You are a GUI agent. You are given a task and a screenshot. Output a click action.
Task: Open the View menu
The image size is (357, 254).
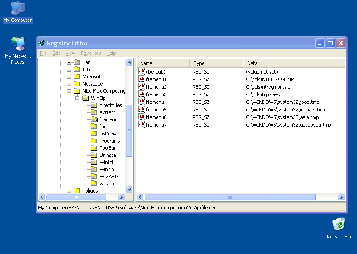(71, 53)
